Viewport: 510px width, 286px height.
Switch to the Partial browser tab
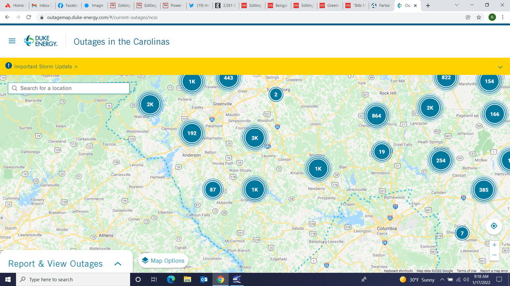[x=381, y=6]
